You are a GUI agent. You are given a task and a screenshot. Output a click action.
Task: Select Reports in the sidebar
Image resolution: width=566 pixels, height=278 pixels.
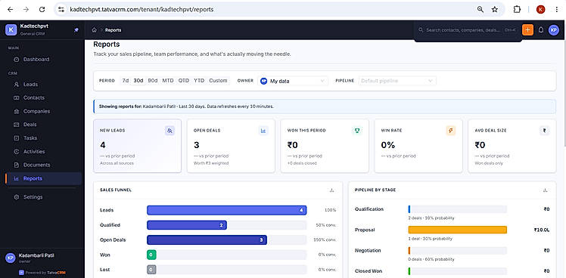click(x=43, y=178)
